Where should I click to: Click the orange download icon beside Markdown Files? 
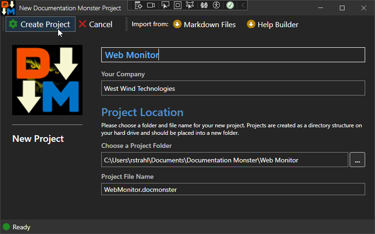(177, 24)
